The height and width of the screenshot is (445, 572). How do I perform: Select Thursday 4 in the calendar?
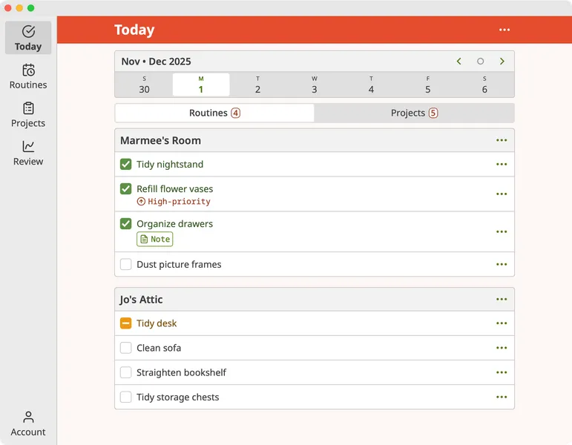coord(371,85)
